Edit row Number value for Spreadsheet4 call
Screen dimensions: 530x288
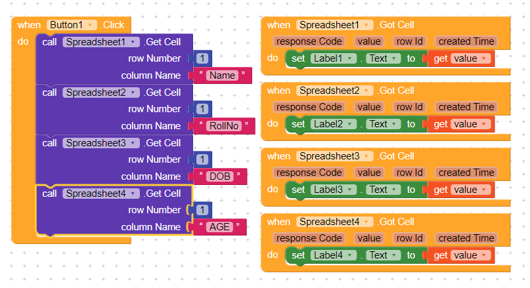click(x=202, y=210)
